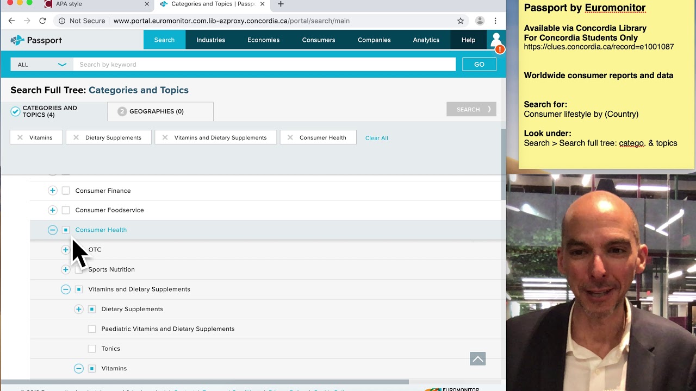Tick the Consumer Finance checkbox
The image size is (696, 391).
[x=66, y=191]
